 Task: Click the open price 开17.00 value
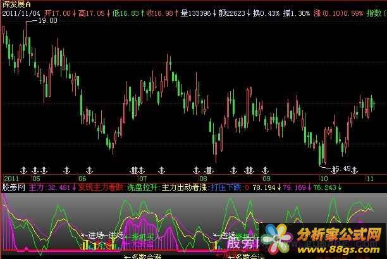[x=57, y=13]
